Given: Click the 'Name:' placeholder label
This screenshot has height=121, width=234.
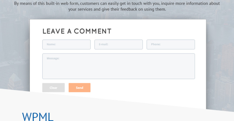Looking at the screenshot, I should click(x=51, y=44).
